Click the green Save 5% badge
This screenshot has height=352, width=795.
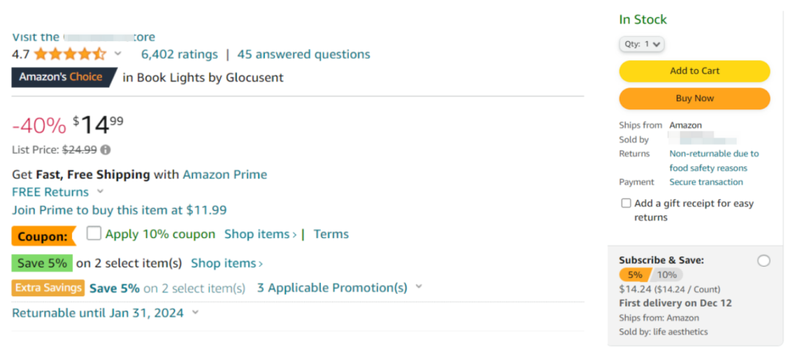point(42,263)
